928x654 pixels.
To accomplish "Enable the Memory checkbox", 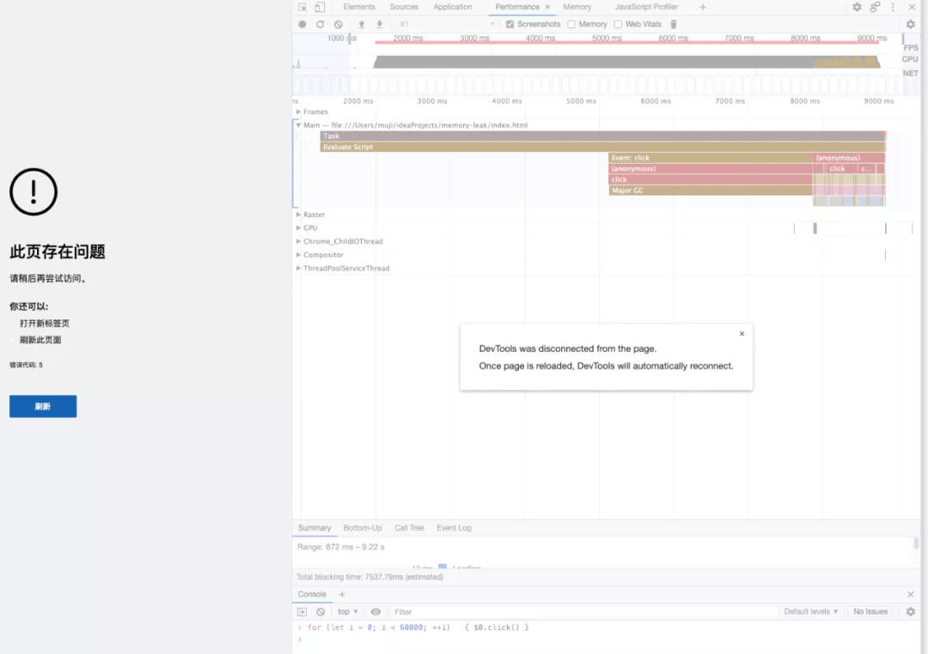I will (571, 24).
